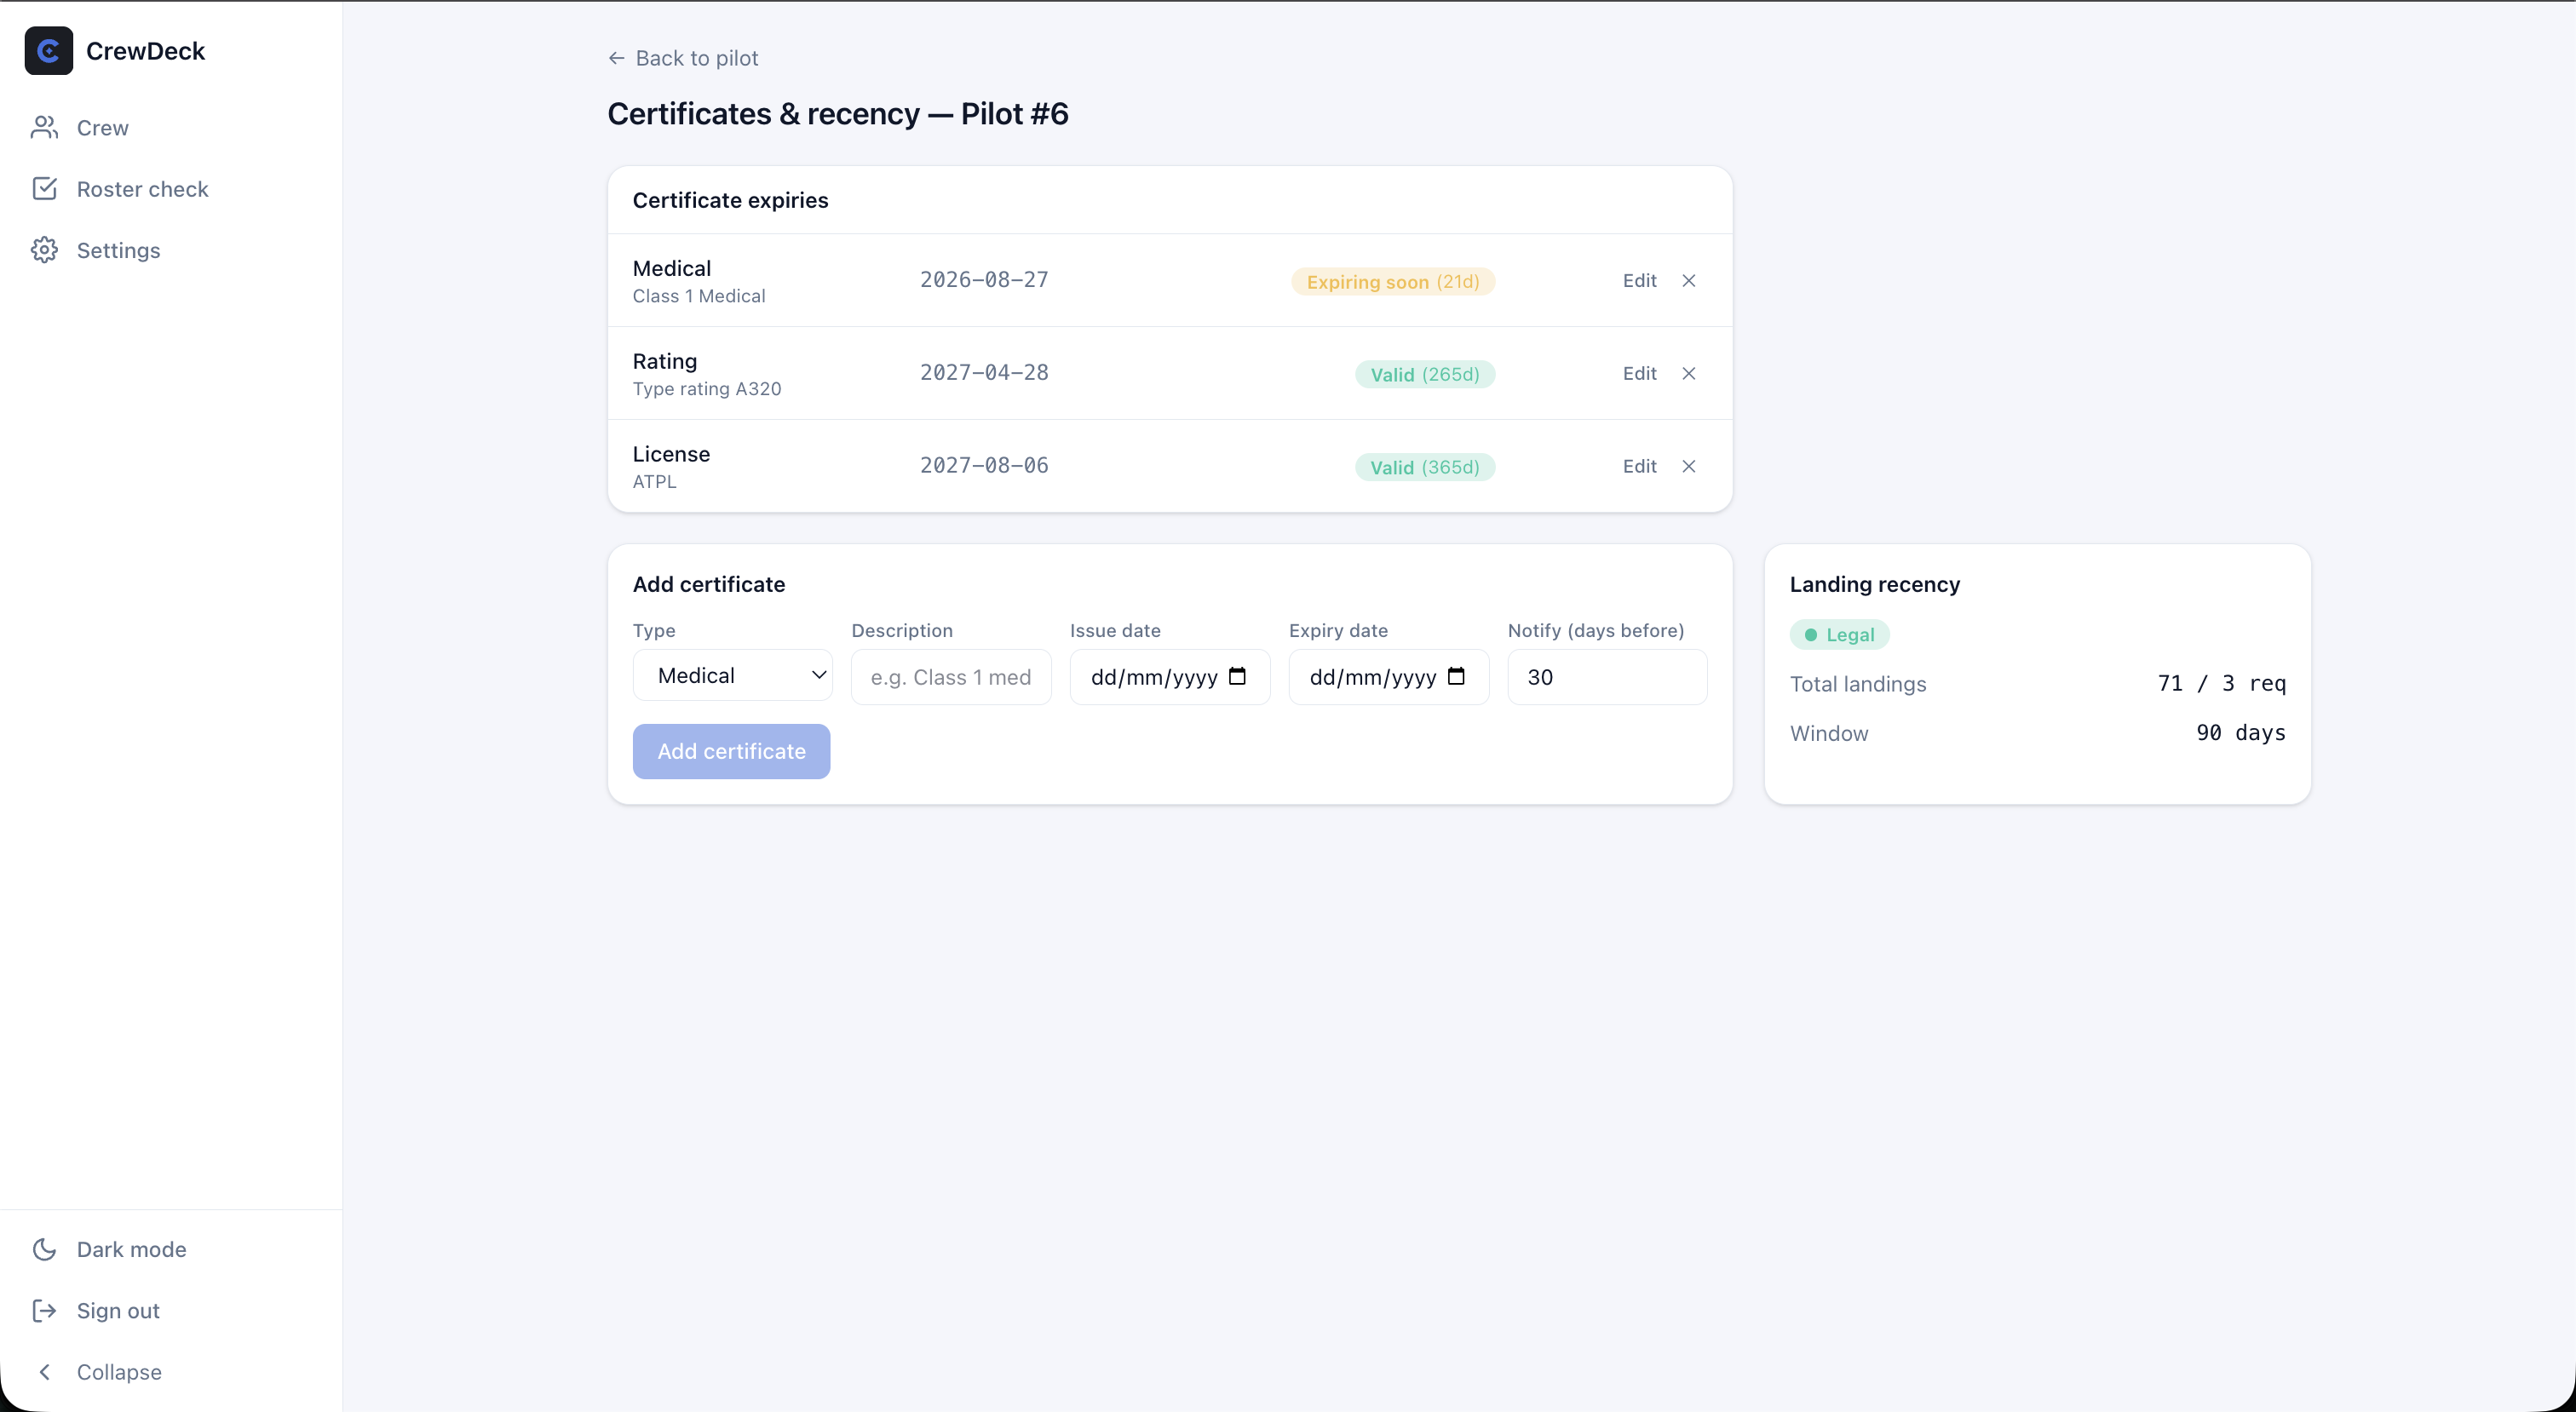The image size is (2576, 1412).
Task: Delete the Medical certificate with X icon
Action: point(1688,281)
